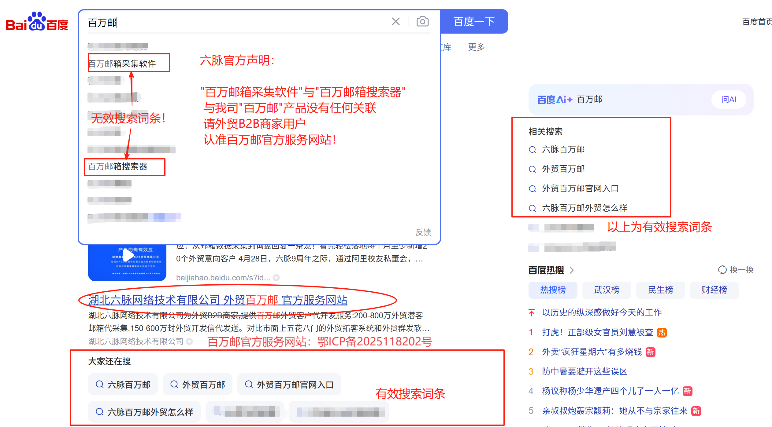This screenshot has width=772, height=427.
Task: Open the 百度热搜 heading
Action: (x=546, y=270)
